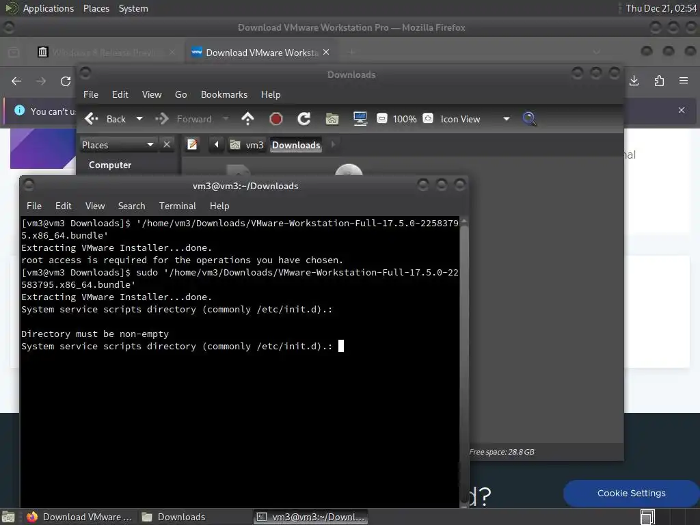Click red Stop loading icon in file manager
This screenshot has width=700, height=525.
coord(276,119)
